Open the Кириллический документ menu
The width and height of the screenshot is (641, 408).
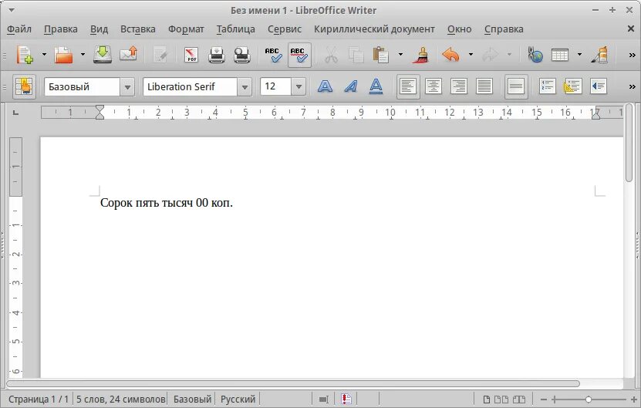pos(374,29)
